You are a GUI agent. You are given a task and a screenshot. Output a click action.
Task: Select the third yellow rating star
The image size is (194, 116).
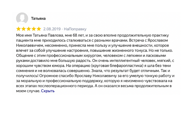coord(29,29)
